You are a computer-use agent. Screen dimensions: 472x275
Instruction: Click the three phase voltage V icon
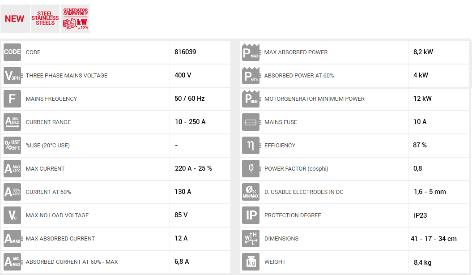(12, 75)
